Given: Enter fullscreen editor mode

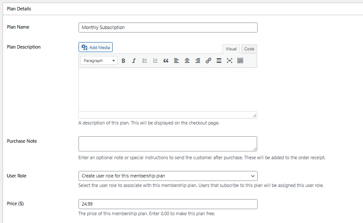Looking at the screenshot, I should pyautogui.click(x=229, y=61).
